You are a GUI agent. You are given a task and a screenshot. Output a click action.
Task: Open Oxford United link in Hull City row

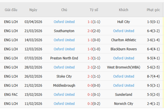[x=64, y=22]
